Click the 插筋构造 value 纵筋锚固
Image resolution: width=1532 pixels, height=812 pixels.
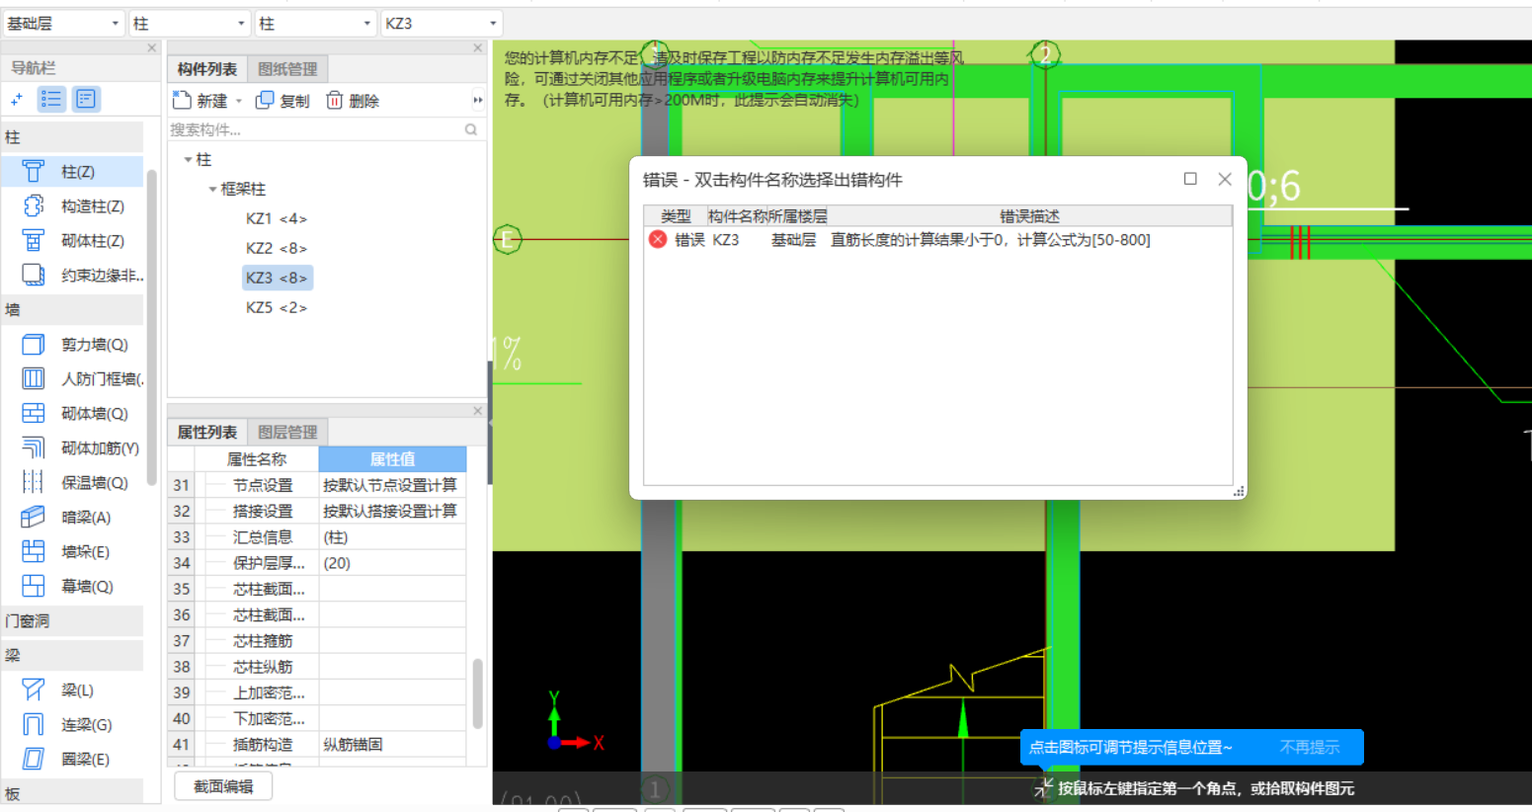tap(392, 745)
